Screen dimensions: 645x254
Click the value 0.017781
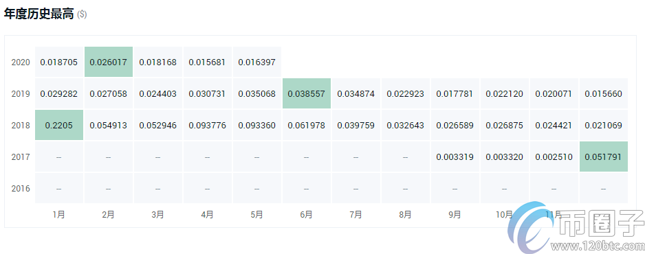pyautogui.click(x=455, y=94)
